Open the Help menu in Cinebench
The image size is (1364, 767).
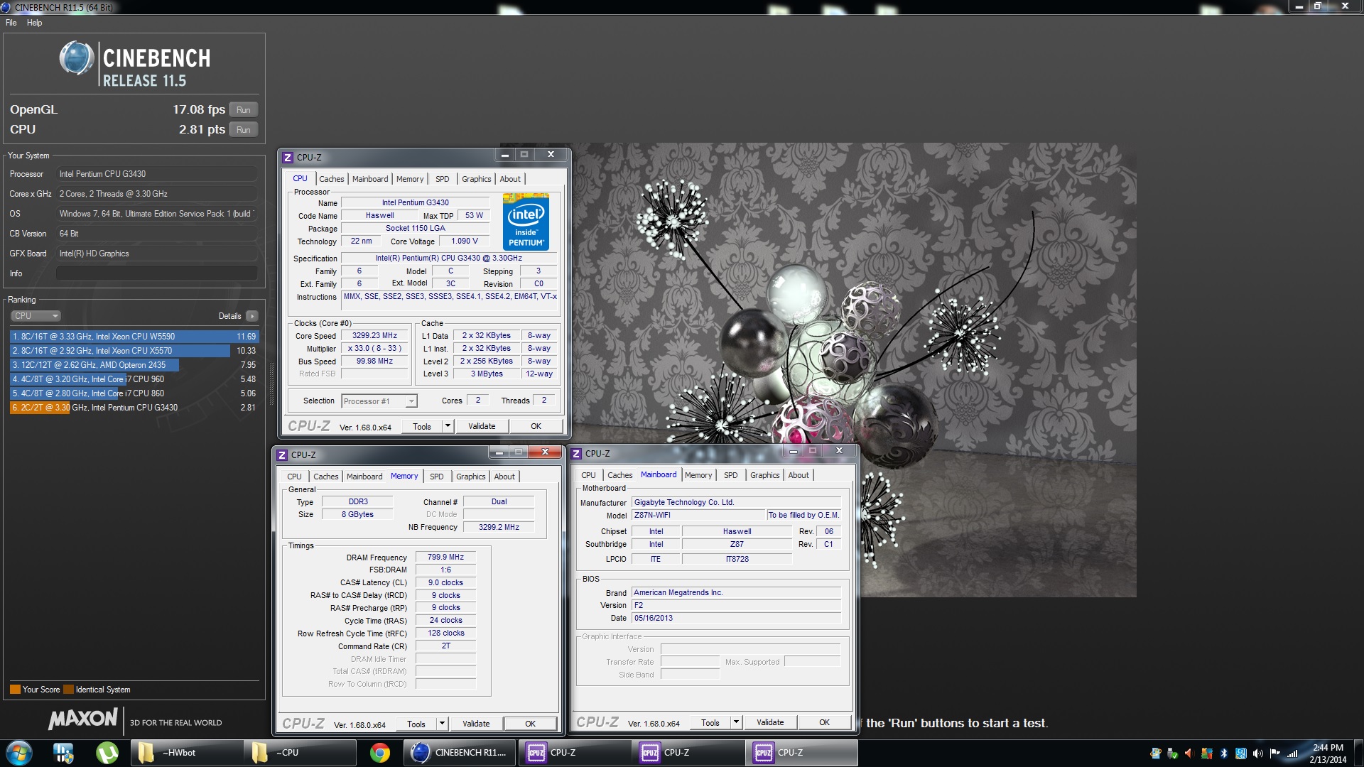(34, 23)
